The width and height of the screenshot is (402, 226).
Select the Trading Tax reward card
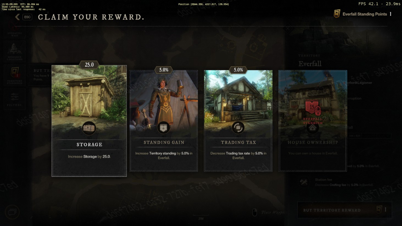click(x=238, y=121)
